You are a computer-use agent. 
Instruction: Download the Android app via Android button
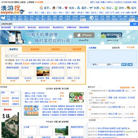(112, 35)
